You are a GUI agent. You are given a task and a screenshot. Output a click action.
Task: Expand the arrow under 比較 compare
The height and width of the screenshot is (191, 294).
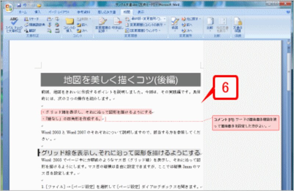[210, 31]
